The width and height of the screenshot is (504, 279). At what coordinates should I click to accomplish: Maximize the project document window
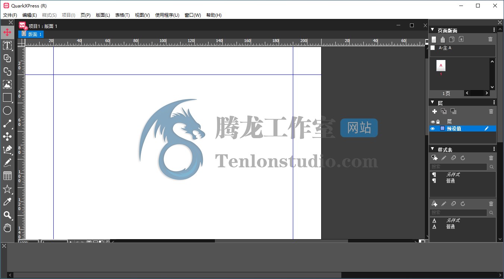coord(412,25)
